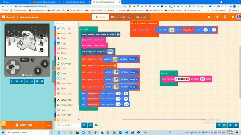
Task: Open the Player kind dropdown
Action: [x=133, y=59]
